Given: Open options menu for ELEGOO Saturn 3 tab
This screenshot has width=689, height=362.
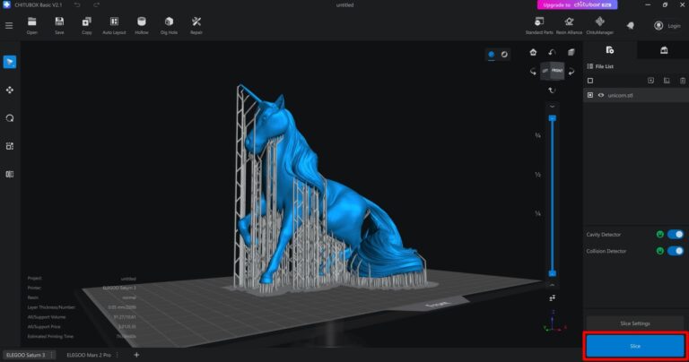Looking at the screenshot, I should tap(52, 355).
